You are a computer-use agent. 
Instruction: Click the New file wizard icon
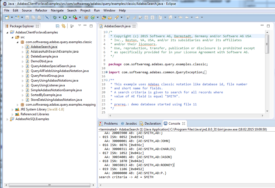click(x=7, y=18)
